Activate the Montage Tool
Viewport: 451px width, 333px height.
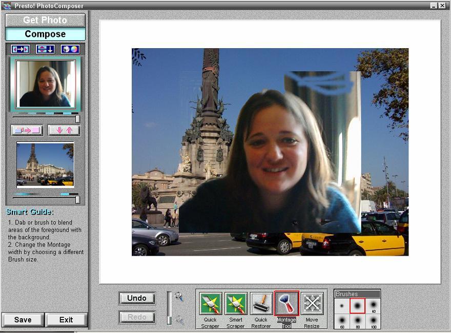(286, 304)
